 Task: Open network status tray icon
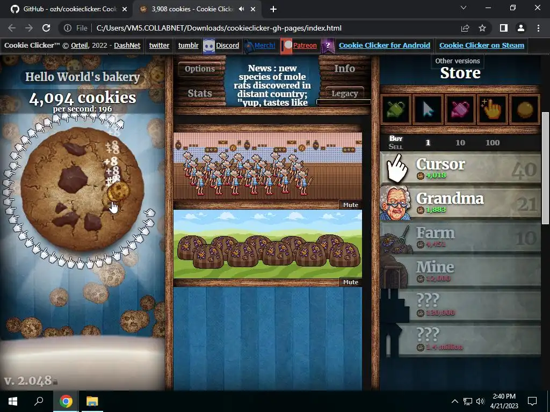(468, 401)
